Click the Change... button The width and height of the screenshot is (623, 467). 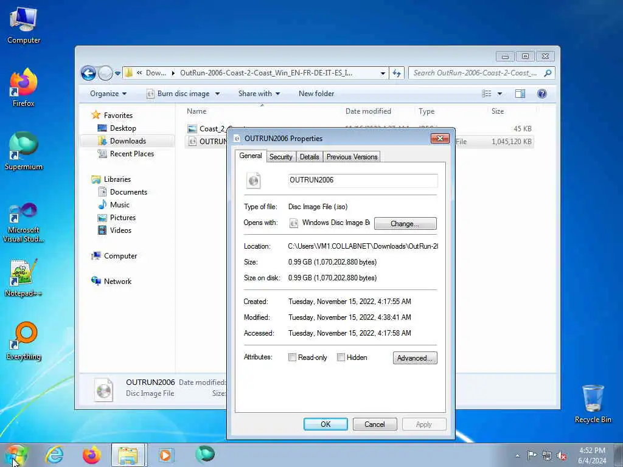click(405, 224)
